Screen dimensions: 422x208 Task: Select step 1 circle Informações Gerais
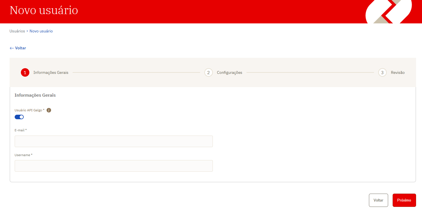click(x=25, y=73)
